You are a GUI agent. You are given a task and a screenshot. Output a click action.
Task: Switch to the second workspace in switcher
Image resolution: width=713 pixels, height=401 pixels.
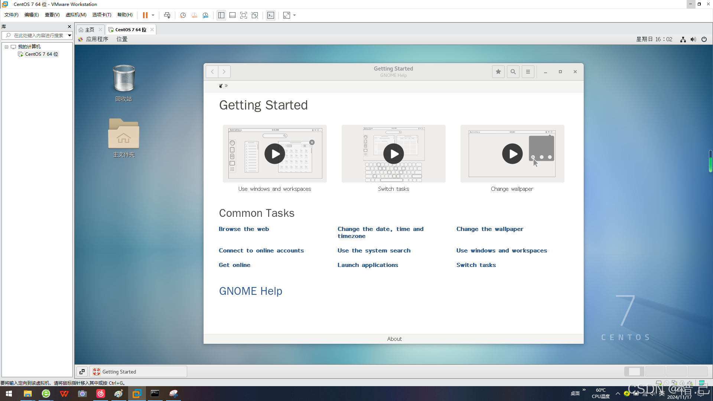(x=655, y=372)
